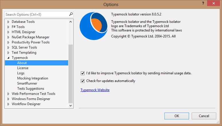Click the tree scrollbar down arrow

71,105
